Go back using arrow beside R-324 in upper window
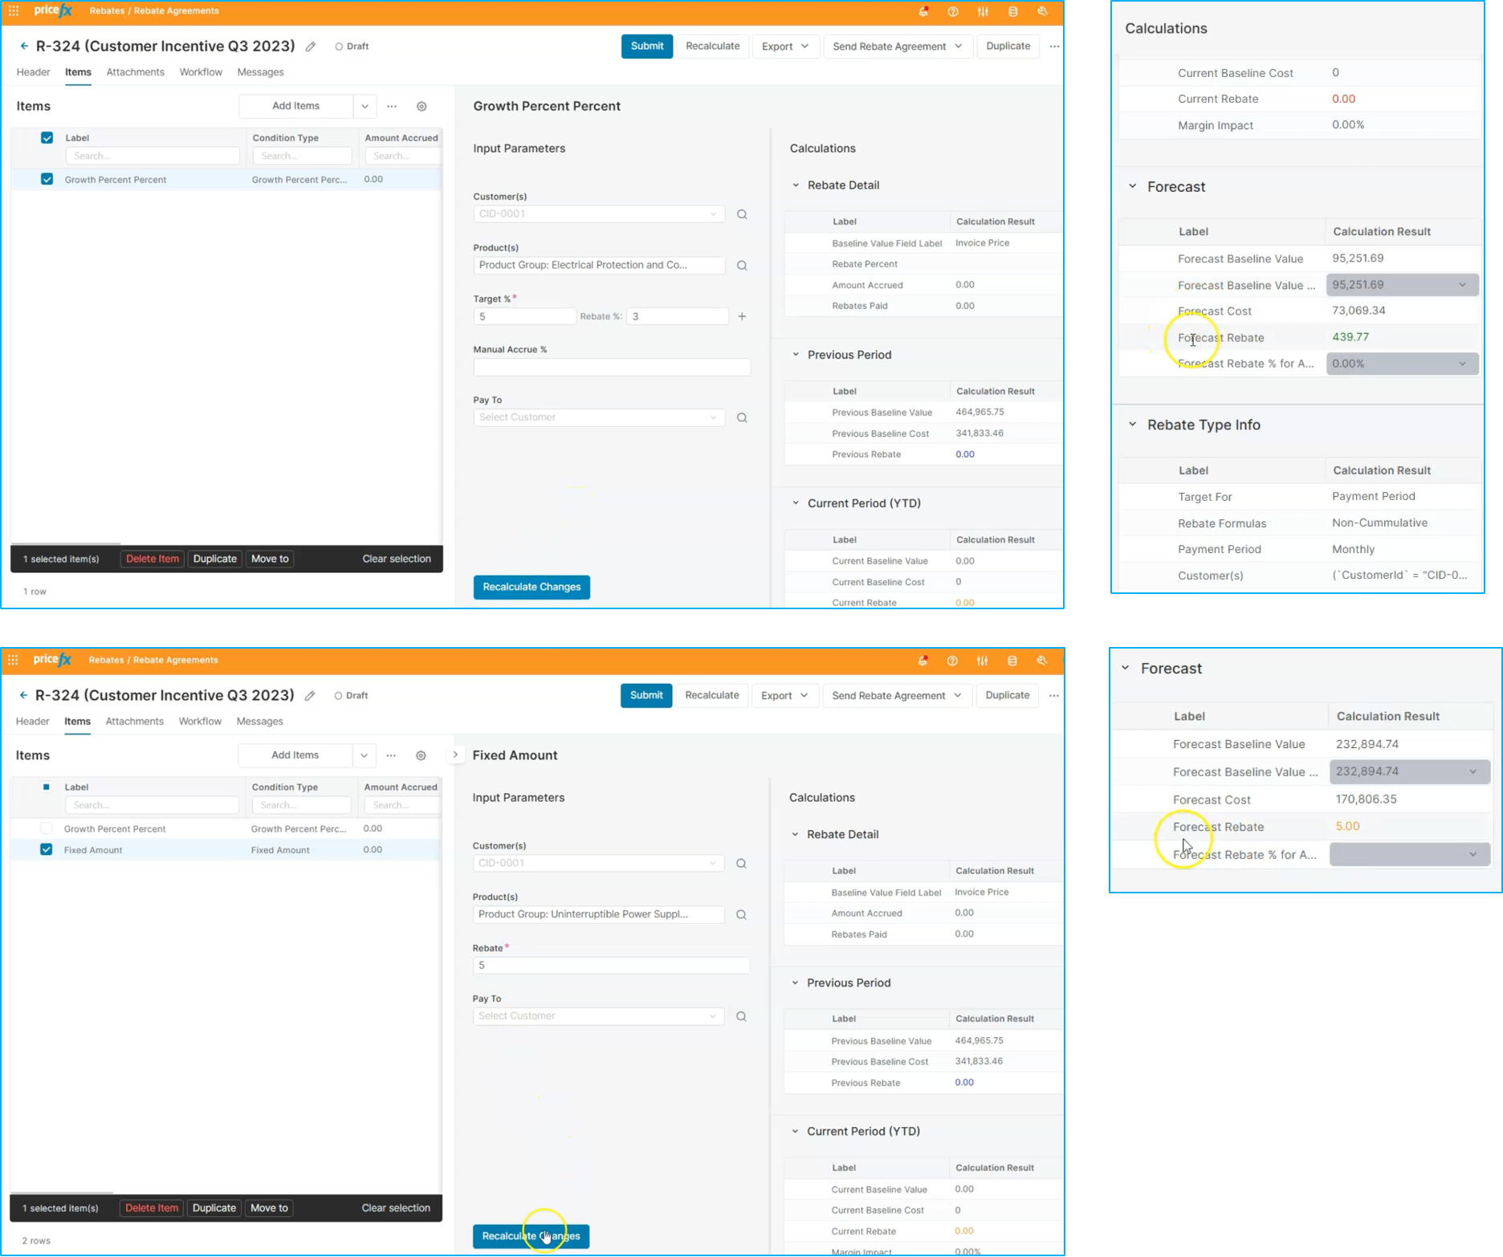The image size is (1503, 1257). tap(24, 46)
